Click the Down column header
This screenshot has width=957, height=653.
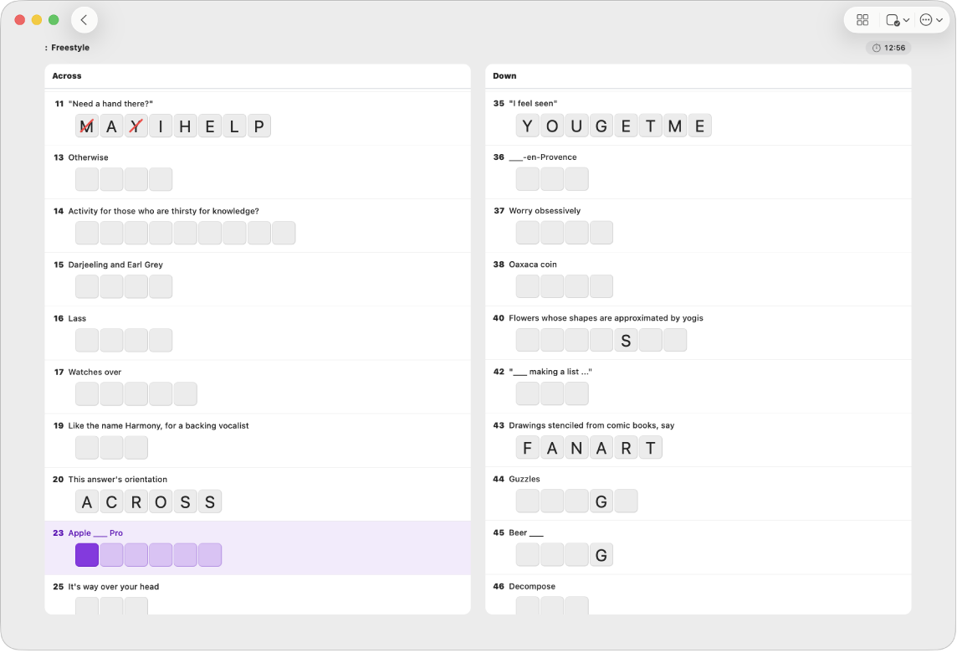[x=504, y=76]
